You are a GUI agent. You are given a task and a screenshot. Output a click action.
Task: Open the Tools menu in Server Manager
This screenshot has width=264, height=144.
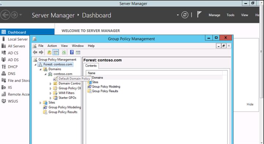click(230, 15)
